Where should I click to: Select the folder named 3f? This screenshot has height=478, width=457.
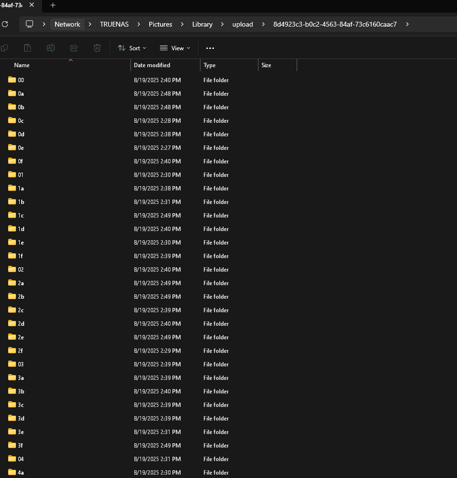(20, 446)
